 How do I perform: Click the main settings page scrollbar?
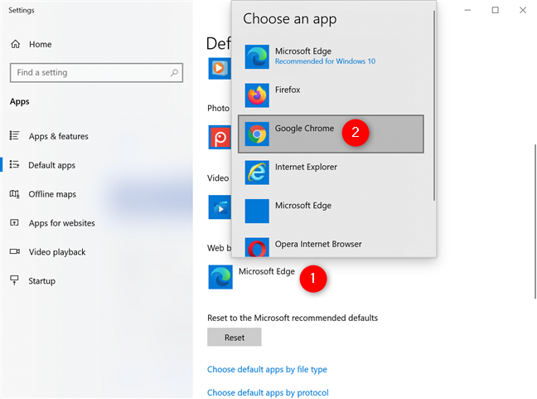click(x=535, y=221)
